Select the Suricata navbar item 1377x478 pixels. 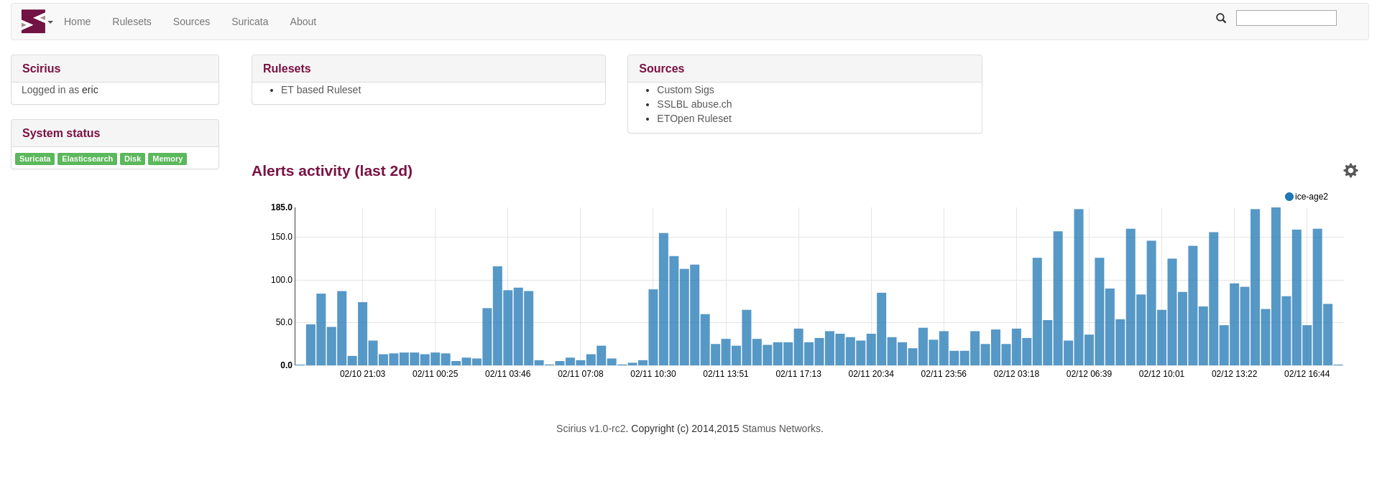coord(250,22)
